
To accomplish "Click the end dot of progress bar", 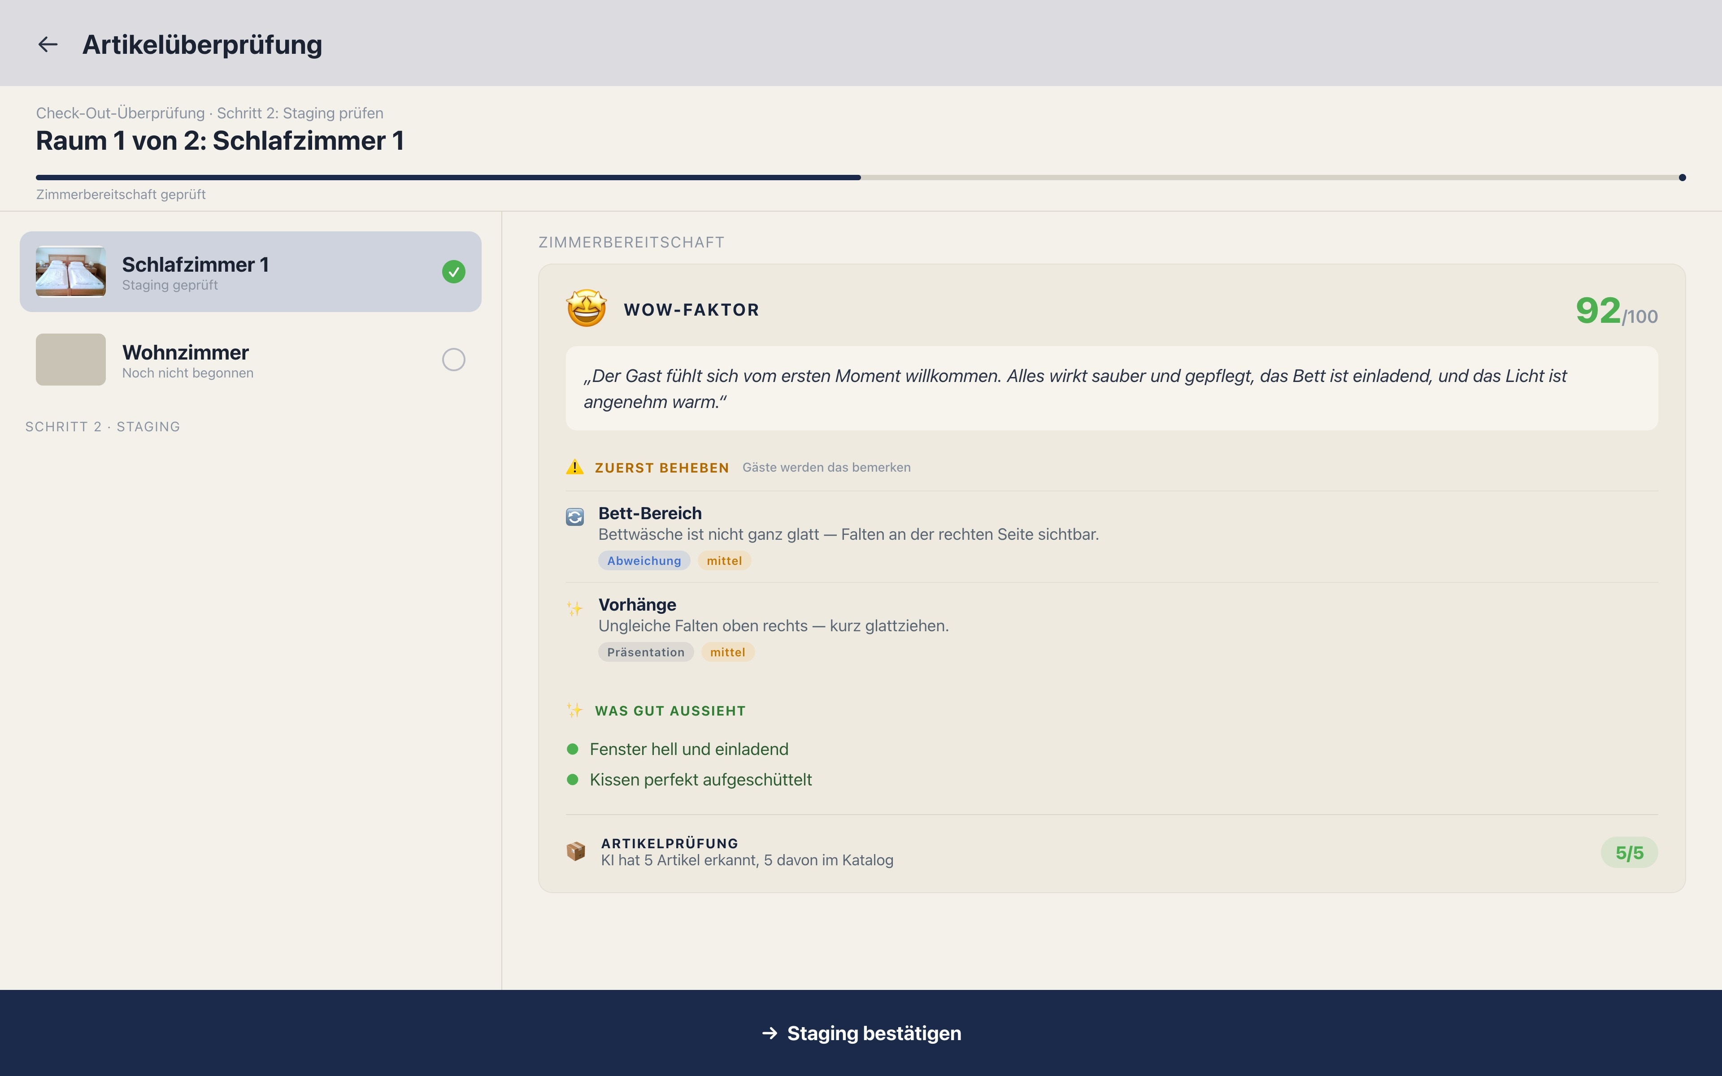I will [1682, 177].
